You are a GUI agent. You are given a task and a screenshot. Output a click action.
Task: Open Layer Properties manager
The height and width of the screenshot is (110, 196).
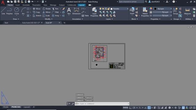click(94, 12)
